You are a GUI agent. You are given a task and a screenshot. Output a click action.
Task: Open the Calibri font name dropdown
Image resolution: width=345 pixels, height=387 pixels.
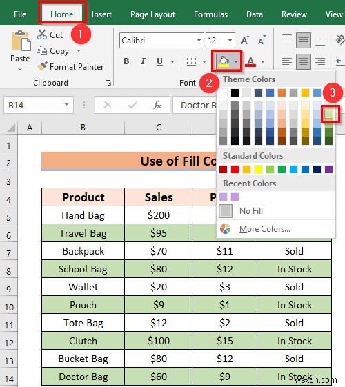tap(199, 40)
